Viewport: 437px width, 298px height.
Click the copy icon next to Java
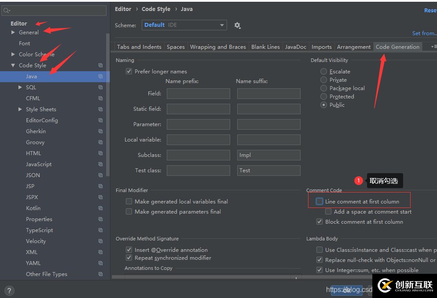pos(100,76)
